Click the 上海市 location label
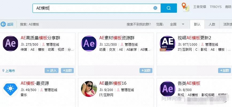Image resolution: width=232 pixels, height=107 pixels. pyautogui.click(x=10, y=71)
